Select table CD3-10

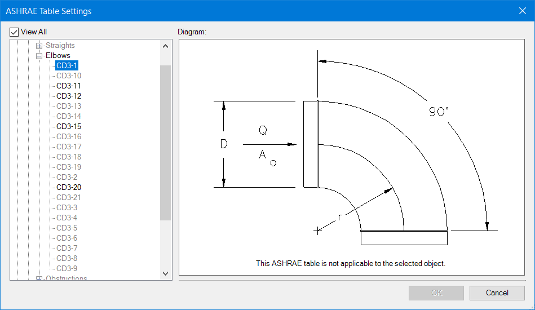69,76
